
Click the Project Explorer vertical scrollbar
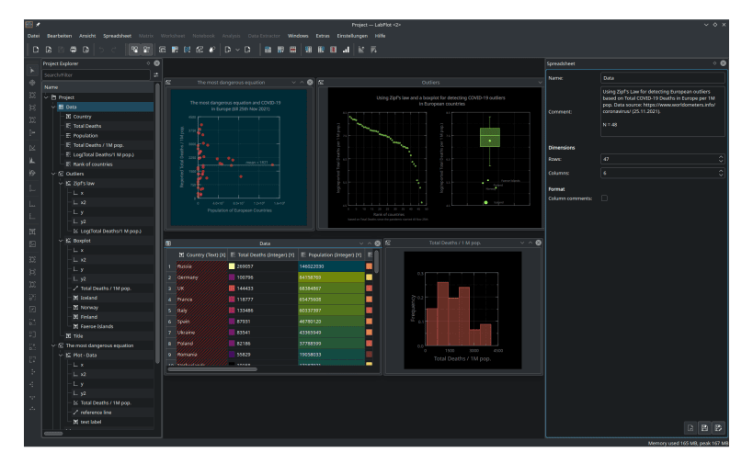157,223
